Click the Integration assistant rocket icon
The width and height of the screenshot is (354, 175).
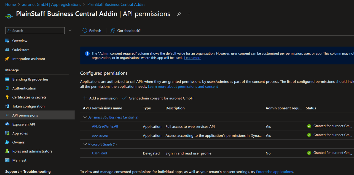click(x=7, y=59)
